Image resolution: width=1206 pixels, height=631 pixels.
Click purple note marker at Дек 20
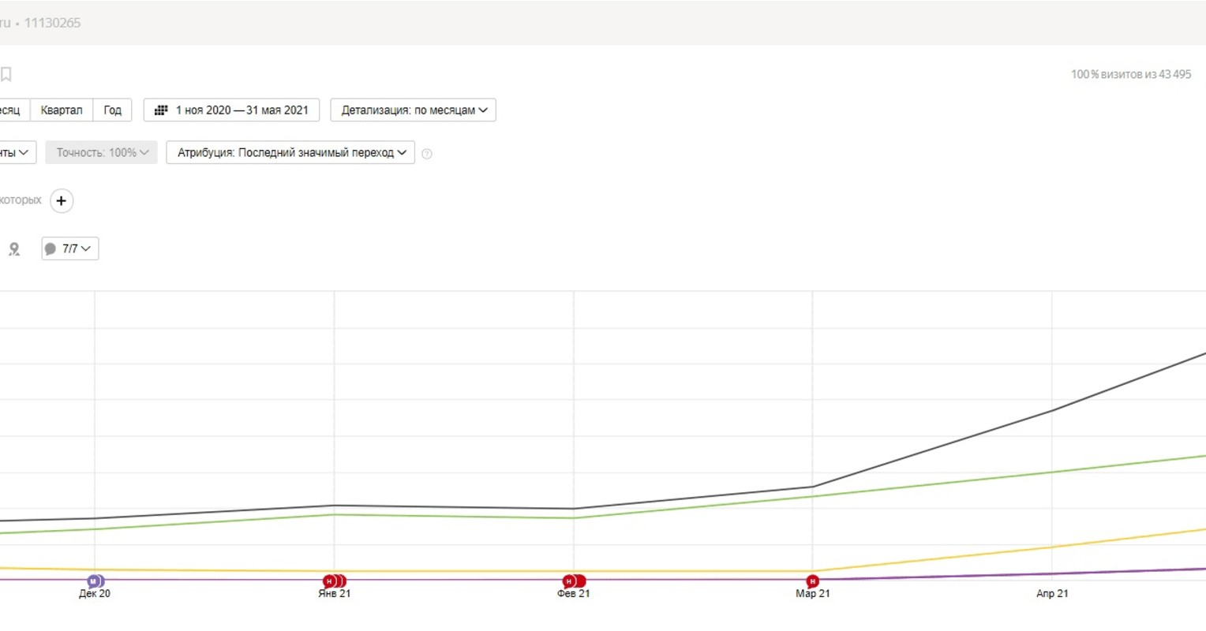(x=94, y=581)
